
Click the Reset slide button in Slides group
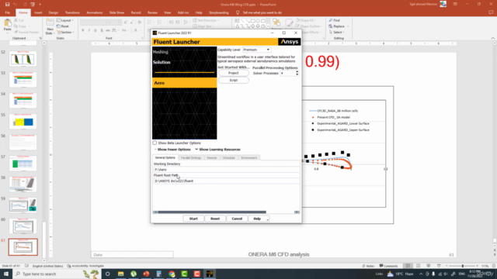click(x=63, y=26)
